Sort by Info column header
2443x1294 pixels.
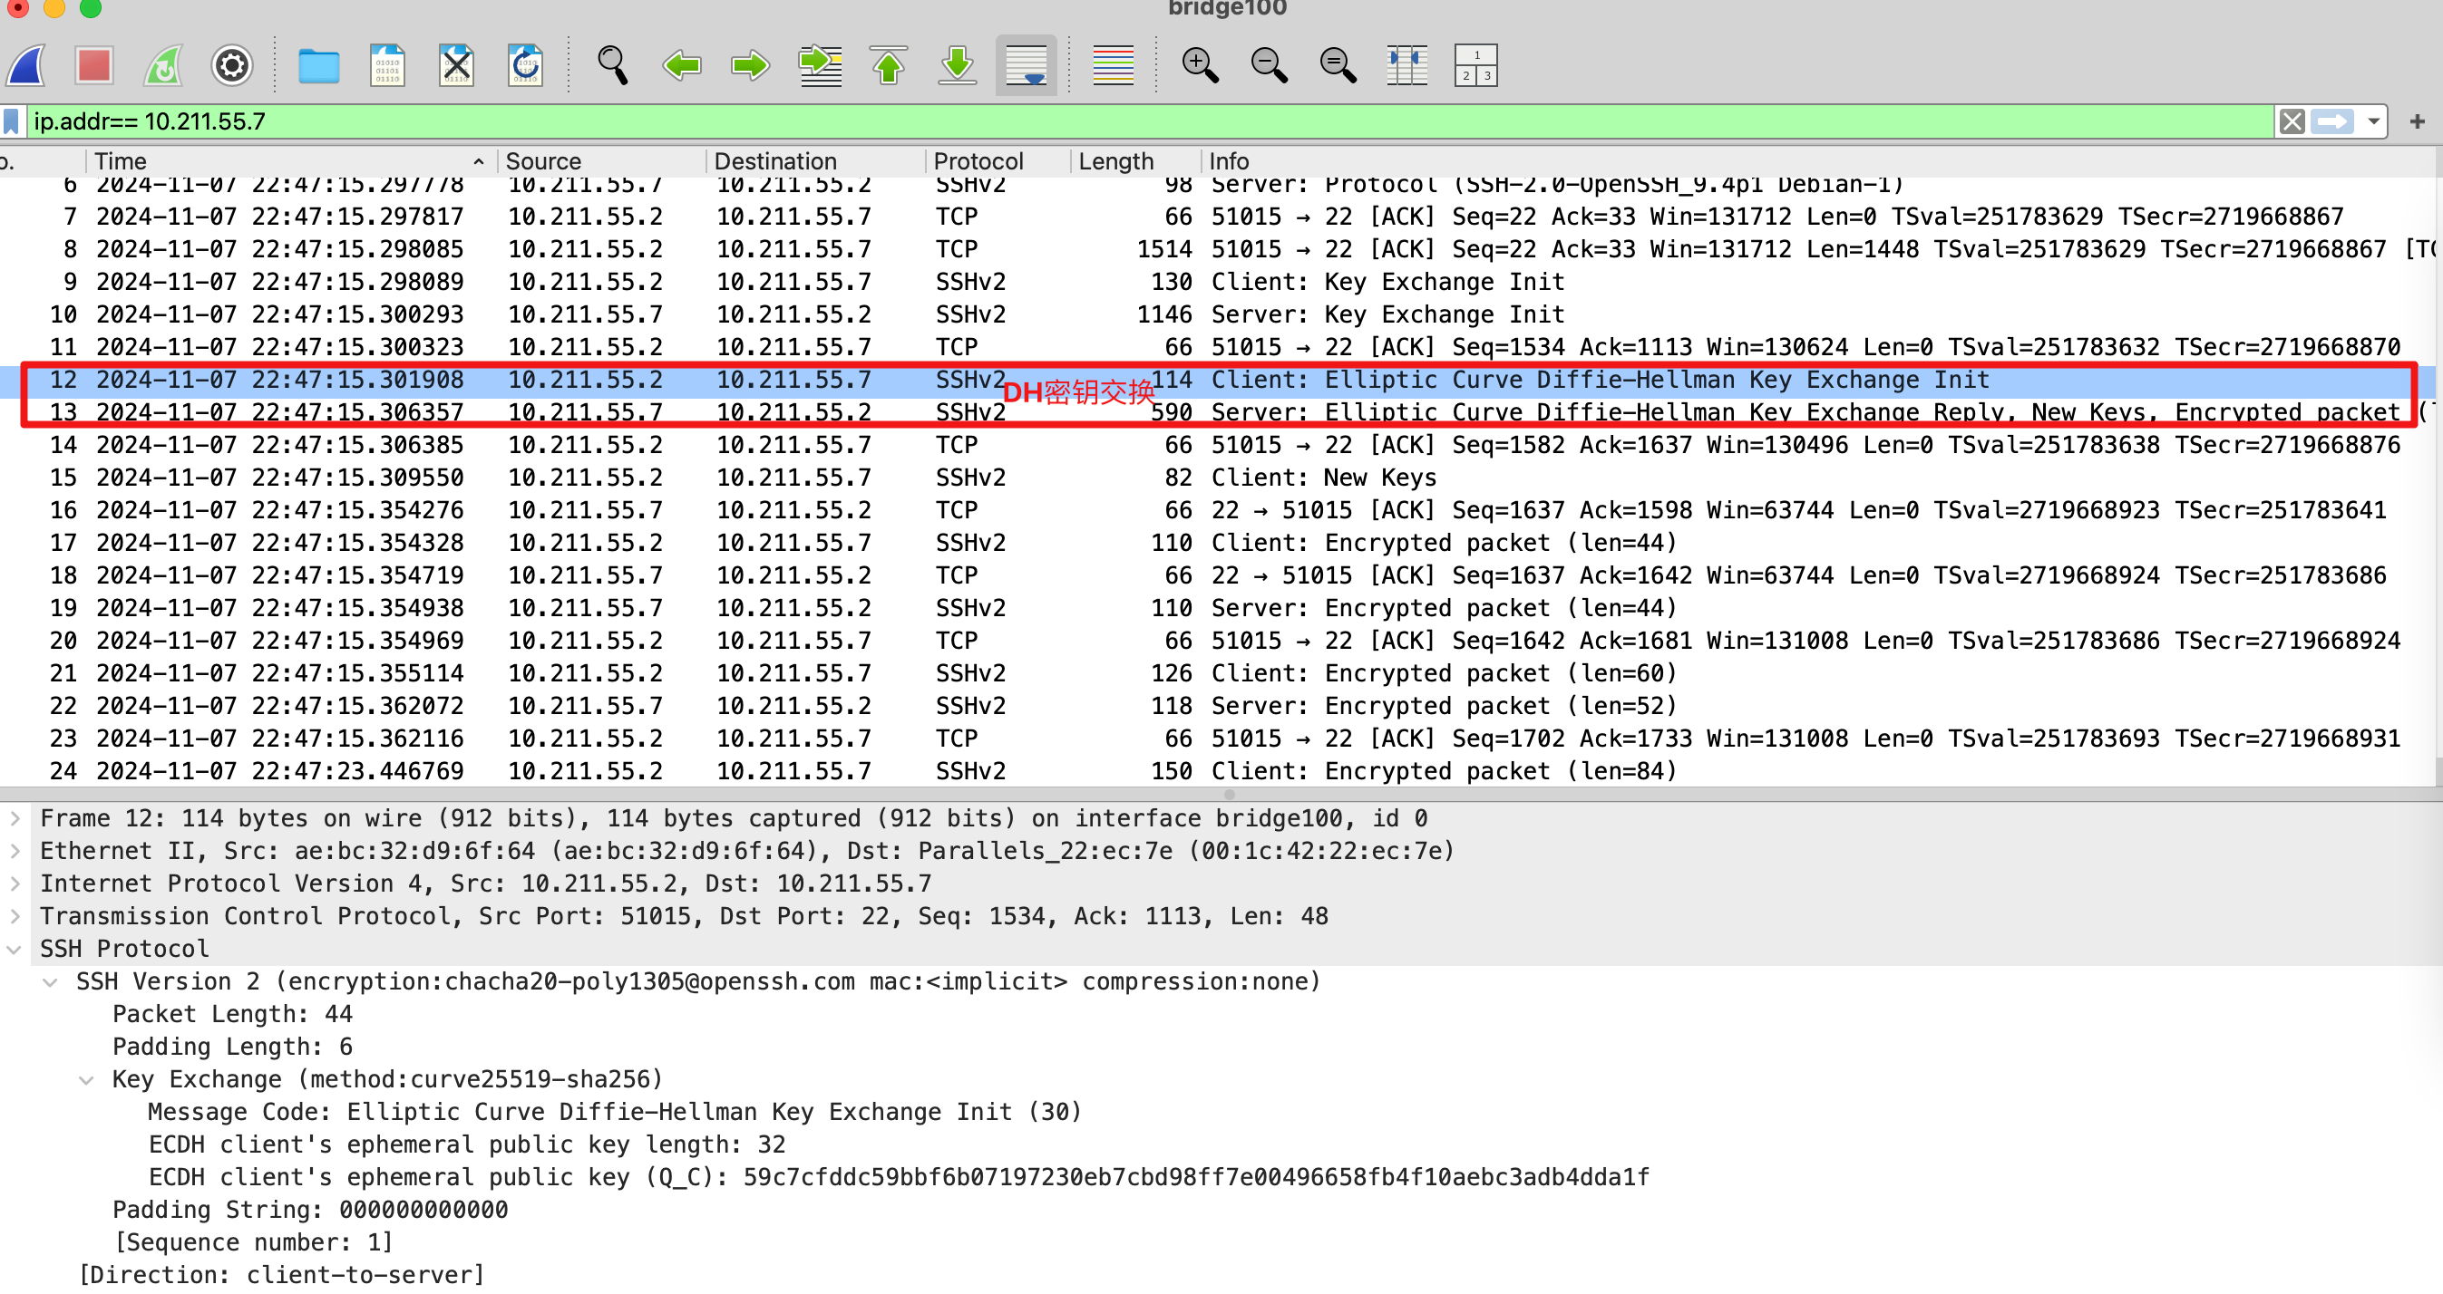[x=1816, y=161]
